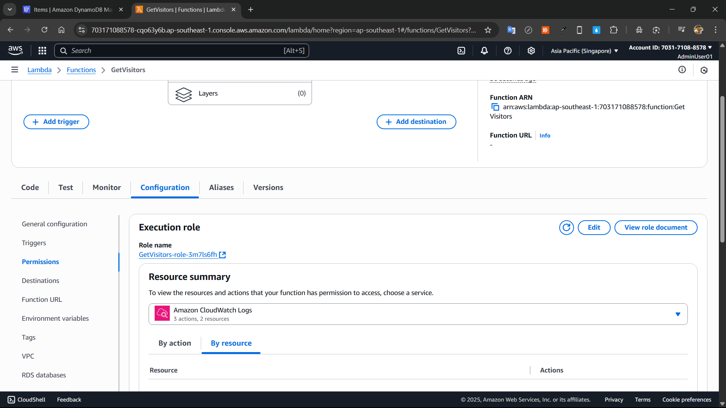Switch to the By action tab

pos(175,343)
